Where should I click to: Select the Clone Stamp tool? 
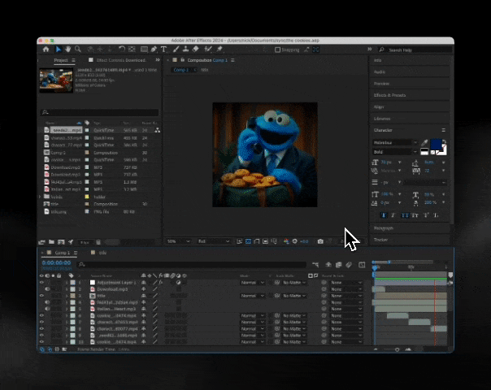coord(185,49)
